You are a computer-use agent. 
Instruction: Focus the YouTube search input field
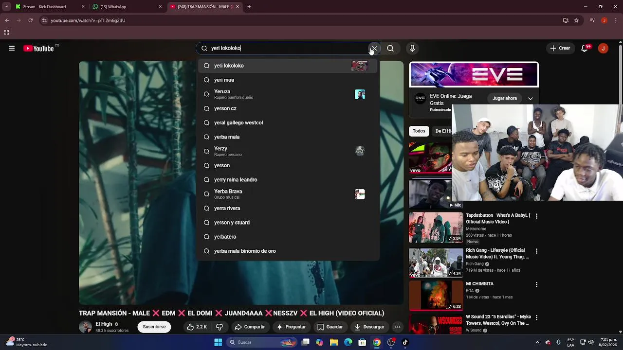(x=287, y=48)
